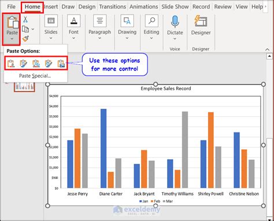274x221 pixels.
Task: Switch to the Home tab
Action: tap(32, 7)
